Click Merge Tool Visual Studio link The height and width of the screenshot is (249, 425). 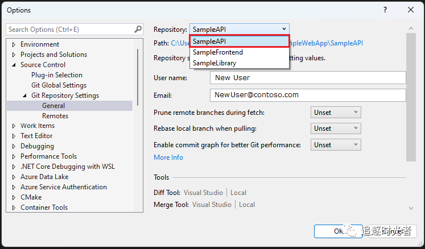[212, 205]
